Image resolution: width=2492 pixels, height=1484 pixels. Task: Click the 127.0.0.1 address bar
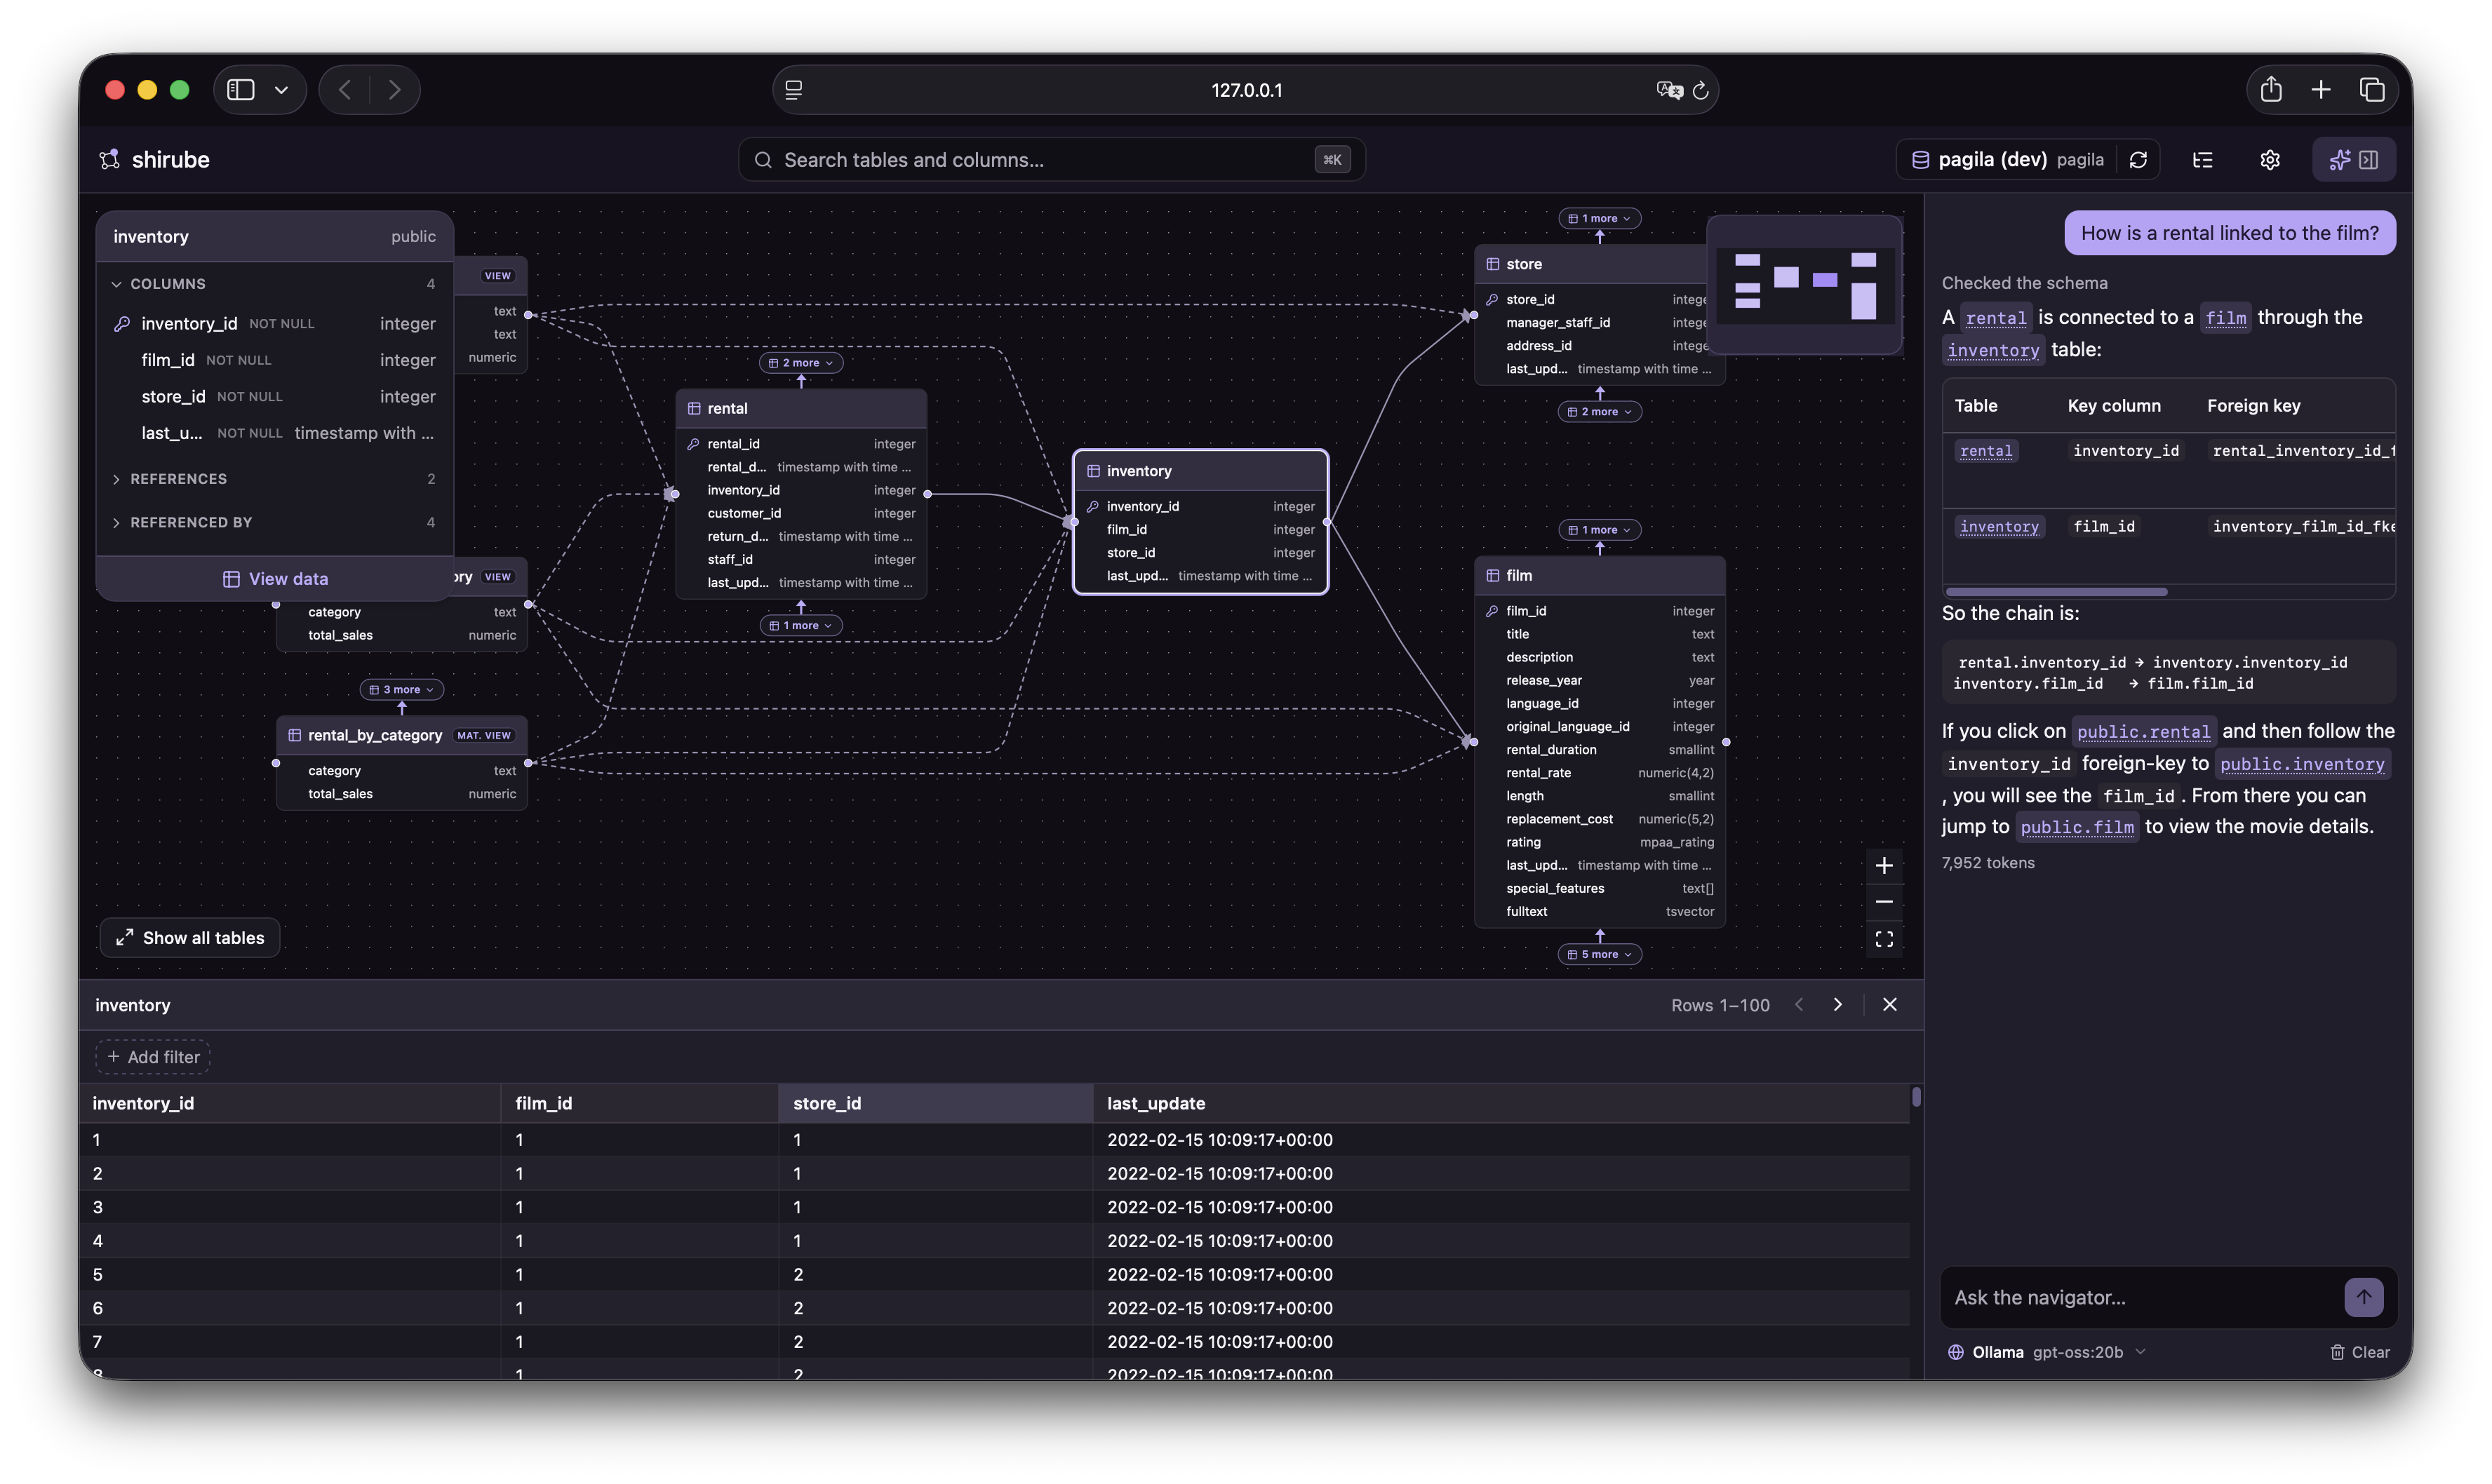(1245, 90)
